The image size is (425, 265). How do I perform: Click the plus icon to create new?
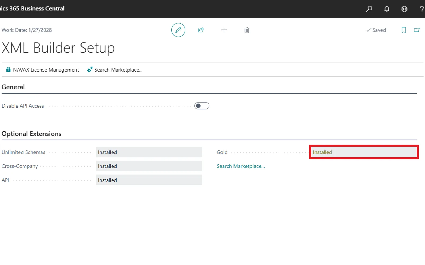click(224, 30)
